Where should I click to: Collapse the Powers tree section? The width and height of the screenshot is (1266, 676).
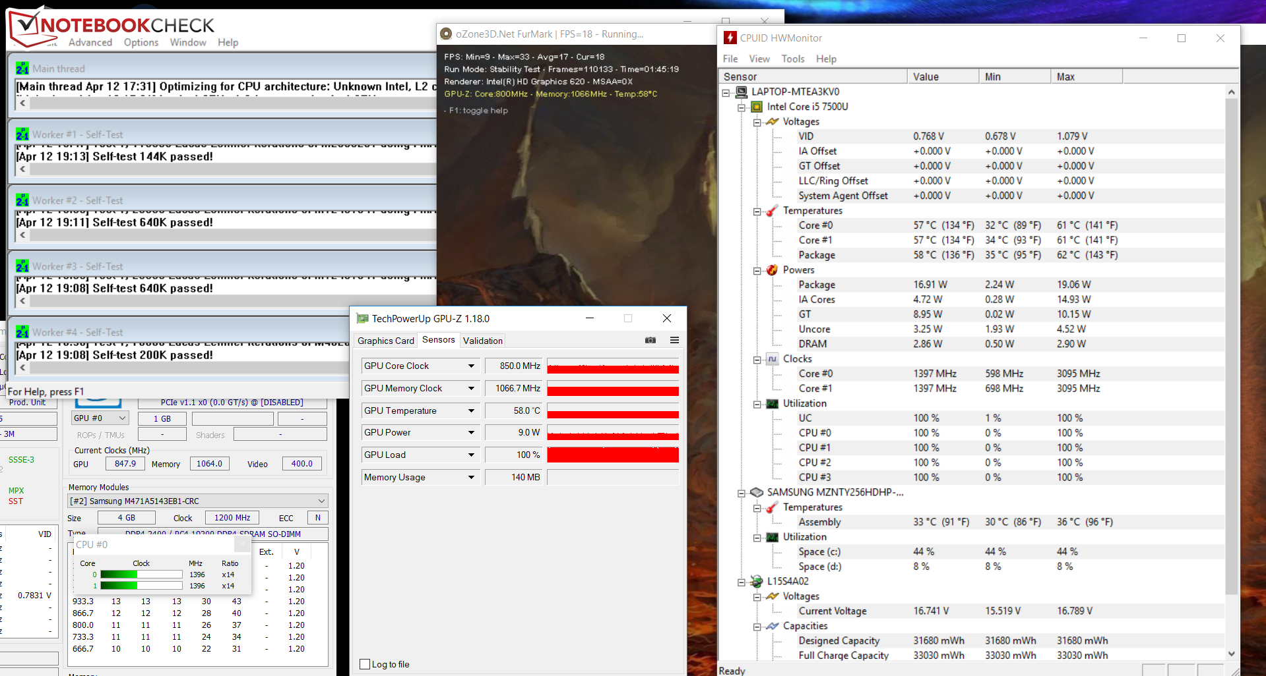tap(757, 271)
